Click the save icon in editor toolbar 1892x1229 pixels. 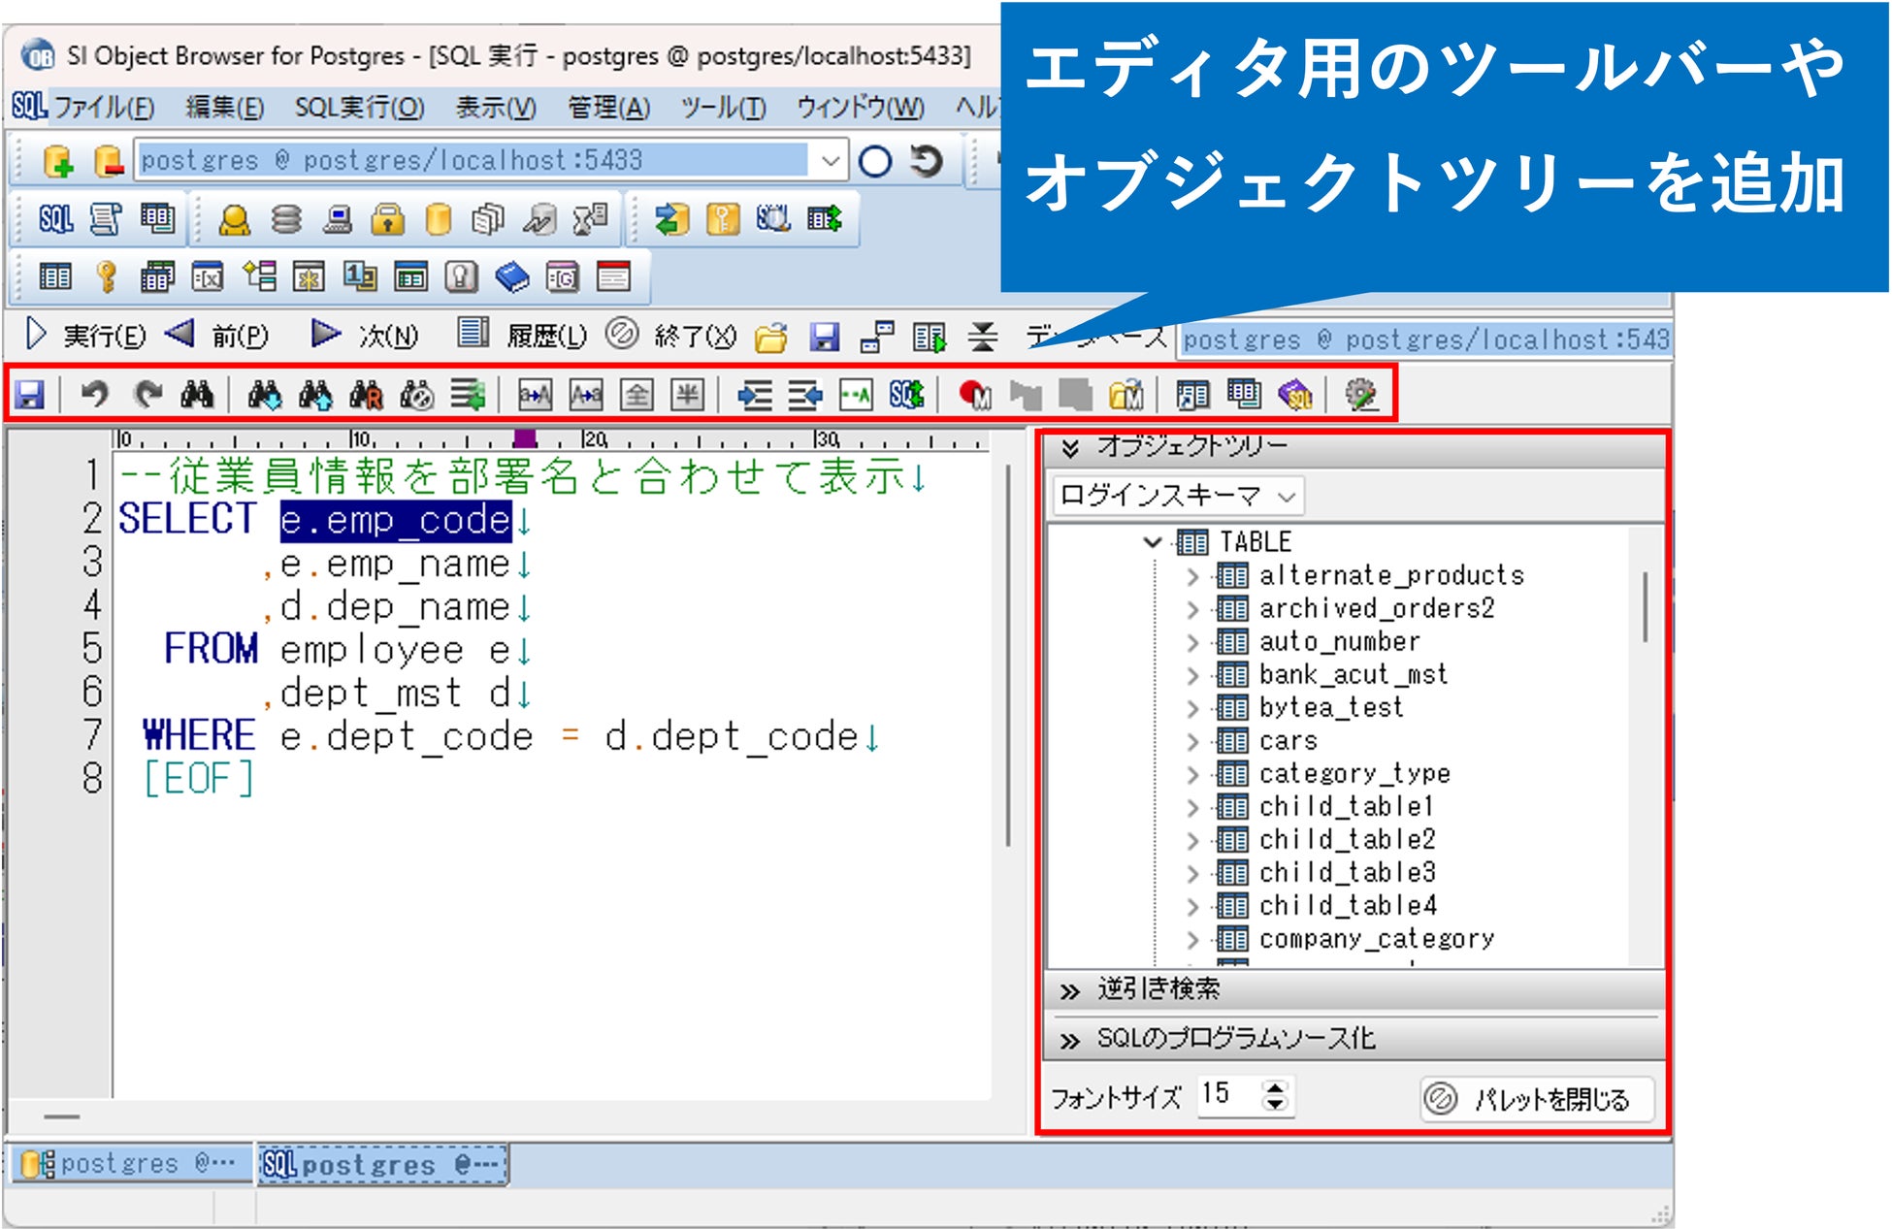tap(30, 395)
